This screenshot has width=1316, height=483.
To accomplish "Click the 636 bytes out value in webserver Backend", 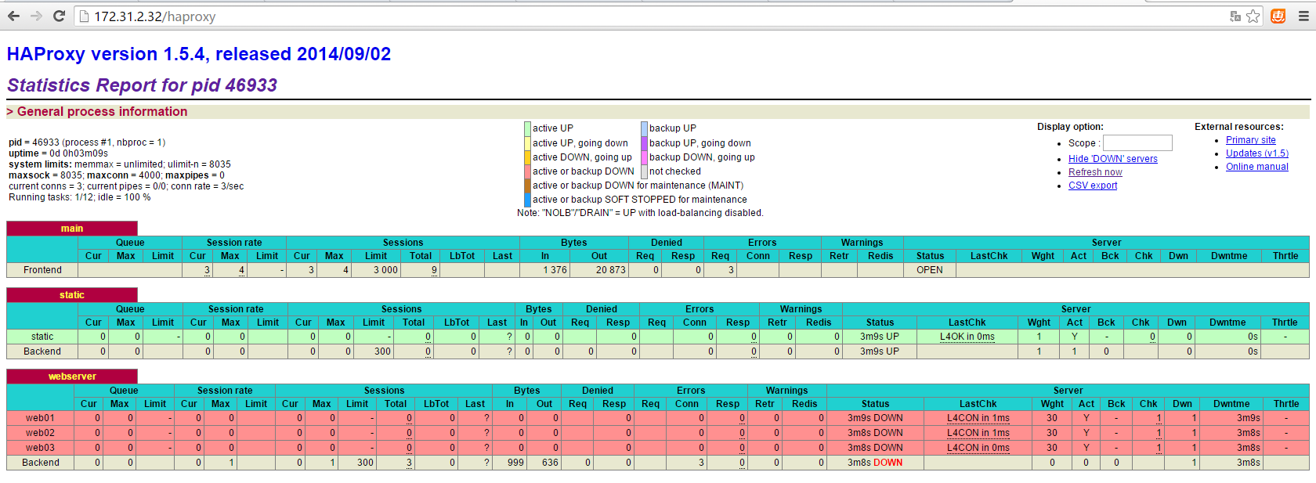I will 550,463.
